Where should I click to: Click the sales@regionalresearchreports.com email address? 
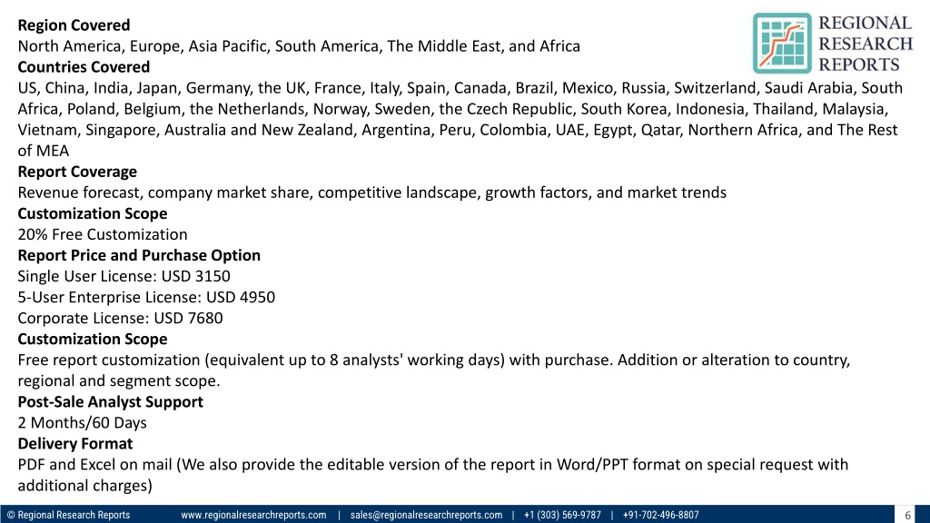tap(426, 515)
